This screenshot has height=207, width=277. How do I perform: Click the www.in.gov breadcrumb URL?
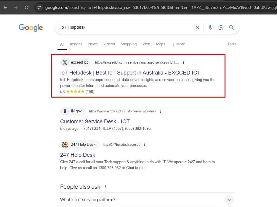123,111
